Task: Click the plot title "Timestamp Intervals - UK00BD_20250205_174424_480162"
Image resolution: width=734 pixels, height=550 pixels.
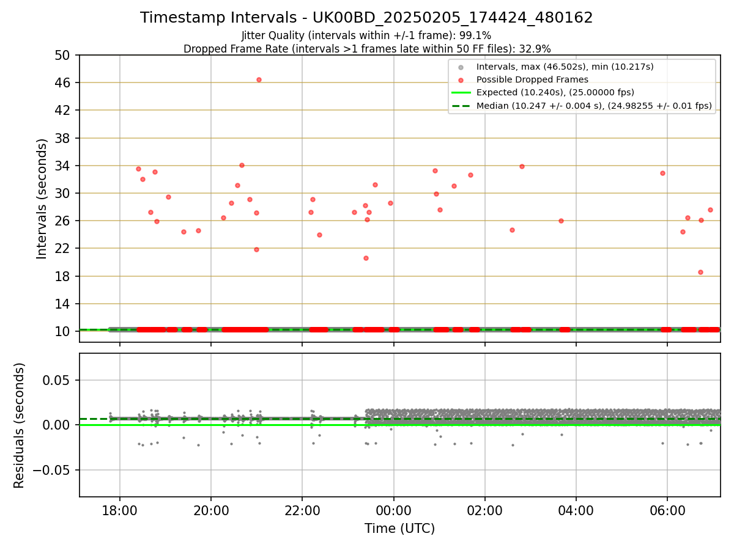Action: click(x=366, y=18)
